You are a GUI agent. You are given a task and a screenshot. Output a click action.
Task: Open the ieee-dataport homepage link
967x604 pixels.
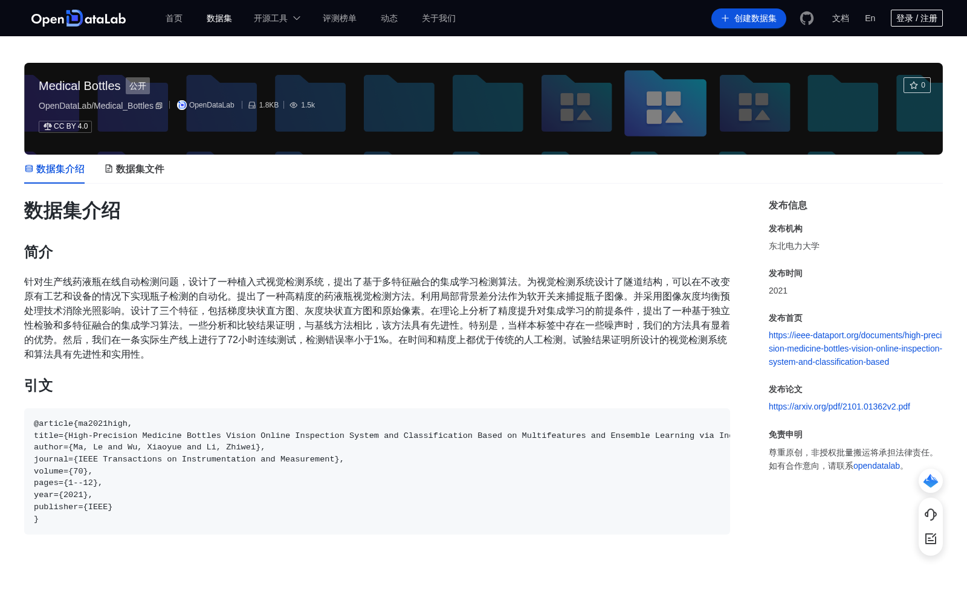click(x=855, y=349)
